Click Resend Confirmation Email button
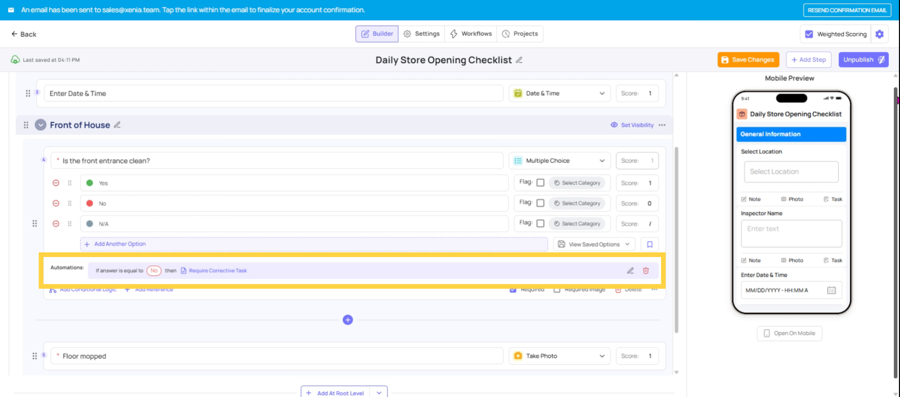The image size is (900, 397). click(847, 10)
